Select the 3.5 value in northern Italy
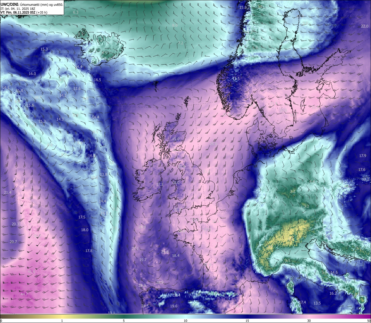This screenshot has width=371, height=323. [x=288, y=260]
